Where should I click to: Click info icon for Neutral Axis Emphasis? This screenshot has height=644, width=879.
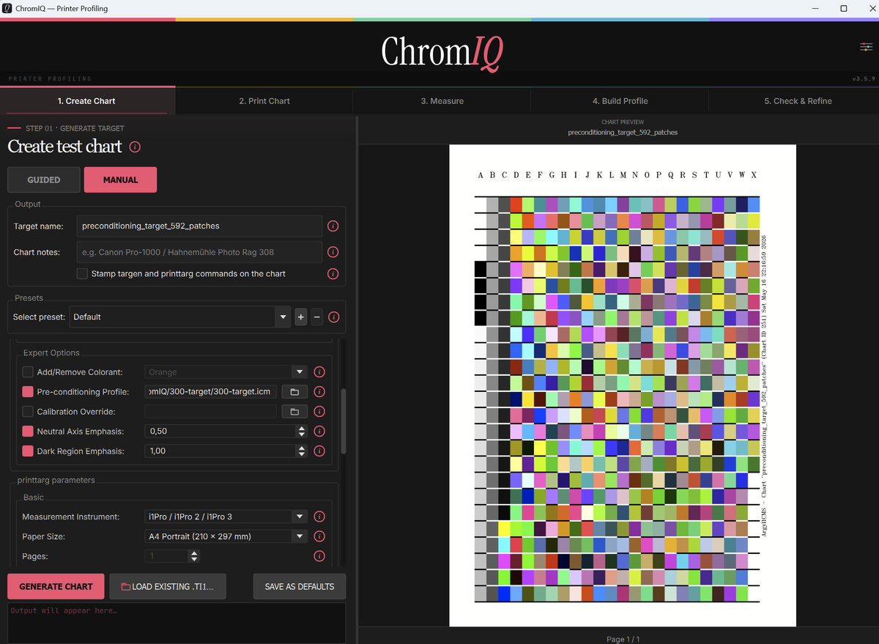319,431
